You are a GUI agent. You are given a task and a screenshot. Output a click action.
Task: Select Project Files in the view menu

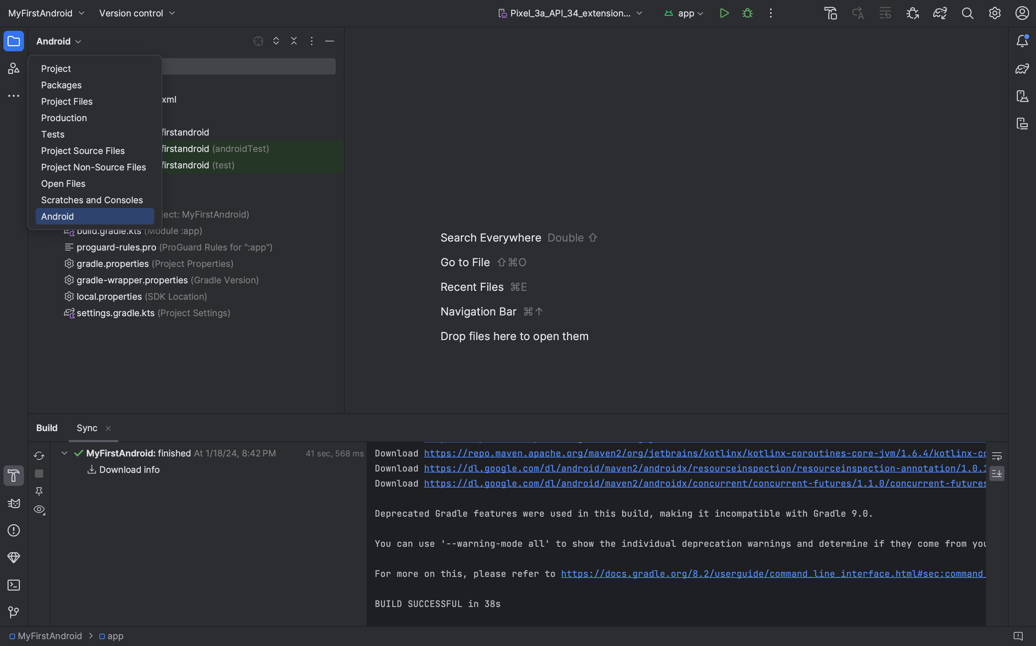pos(67,101)
